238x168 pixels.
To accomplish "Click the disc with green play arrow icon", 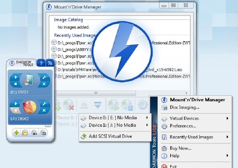I will (113, 104).
